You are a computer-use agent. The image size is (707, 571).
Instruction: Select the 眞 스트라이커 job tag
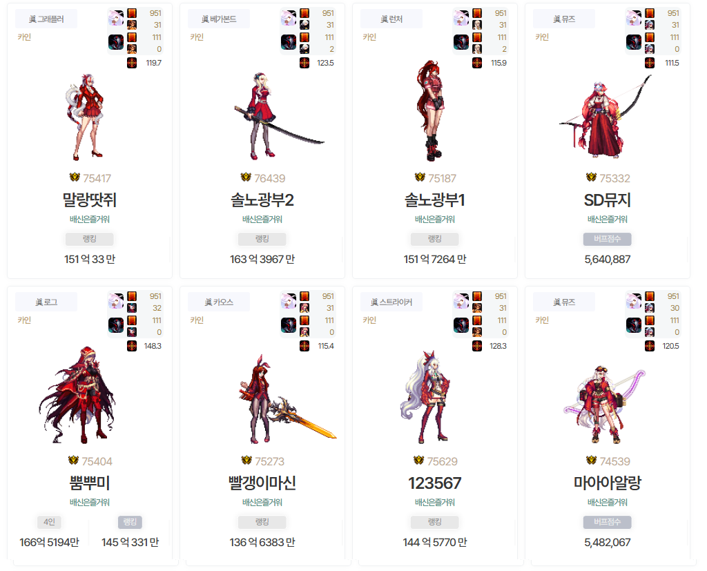coord(391,302)
